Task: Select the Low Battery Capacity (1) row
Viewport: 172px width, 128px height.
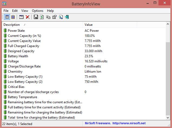Action: (84, 77)
